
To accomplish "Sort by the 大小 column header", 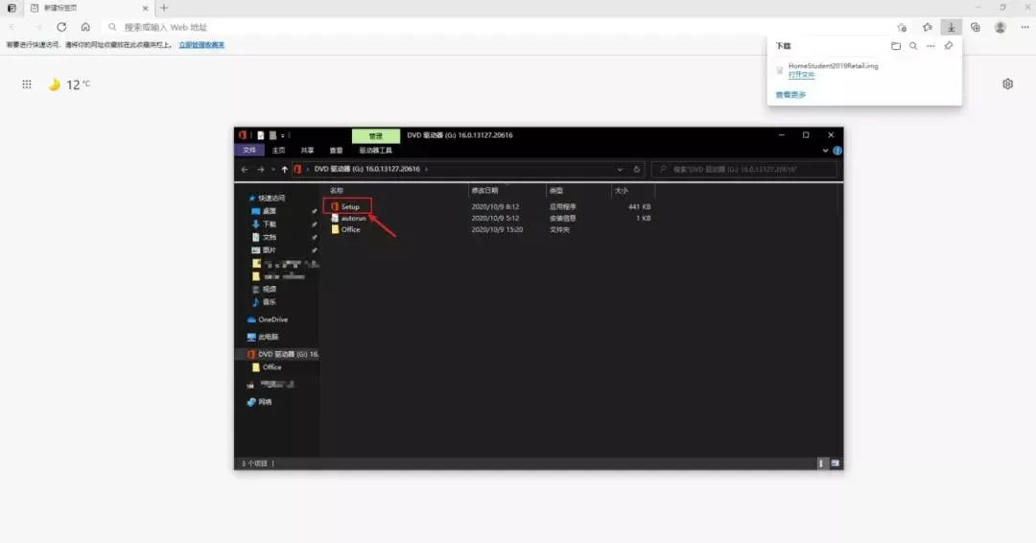I will pyautogui.click(x=621, y=190).
